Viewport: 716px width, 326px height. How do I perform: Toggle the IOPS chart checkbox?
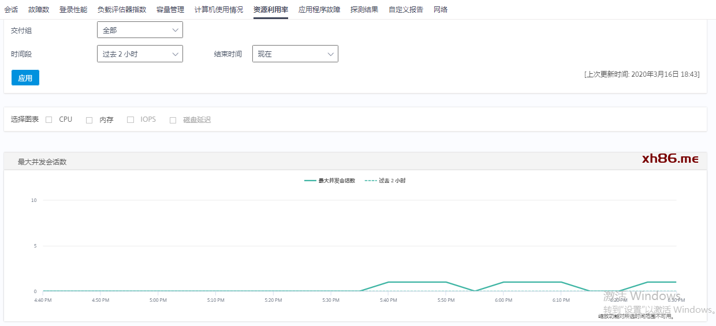pos(130,120)
